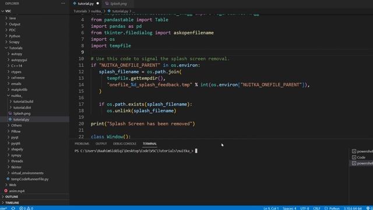Switch to the tutorial.py editor tab
The image size is (373, 210).
86,3
